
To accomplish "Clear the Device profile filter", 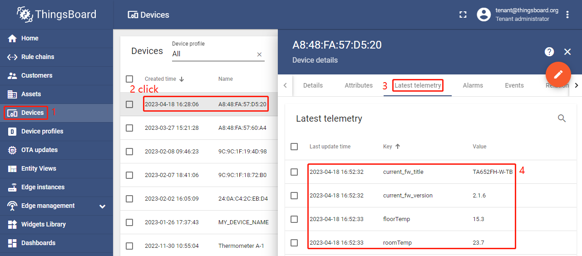I will [x=260, y=54].
